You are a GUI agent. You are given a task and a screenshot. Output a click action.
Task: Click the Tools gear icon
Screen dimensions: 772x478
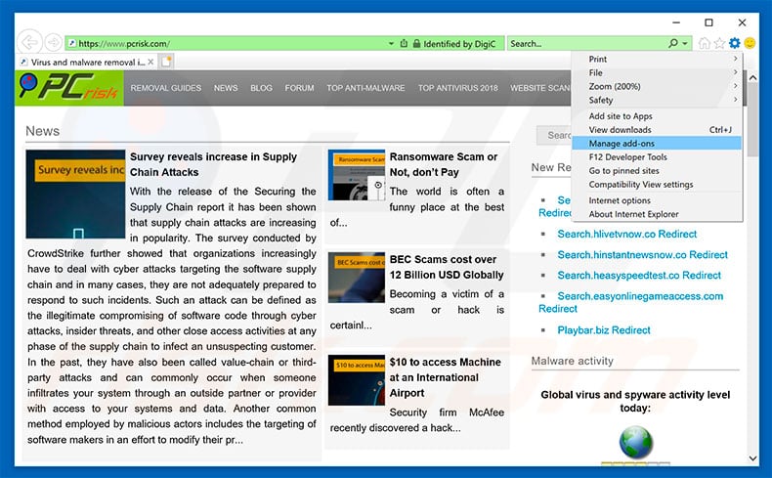pyautogui.click(x=734, y=43)
